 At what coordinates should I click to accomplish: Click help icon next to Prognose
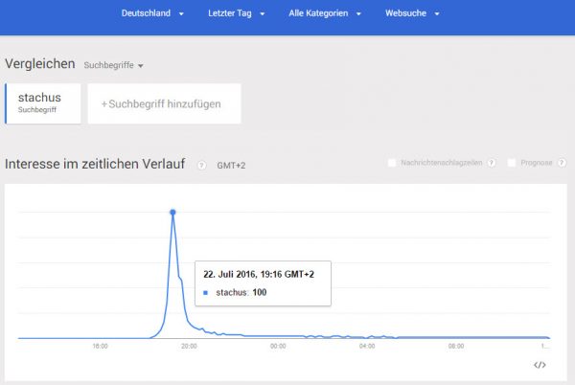pyautogui.click(x=561, y=163)
